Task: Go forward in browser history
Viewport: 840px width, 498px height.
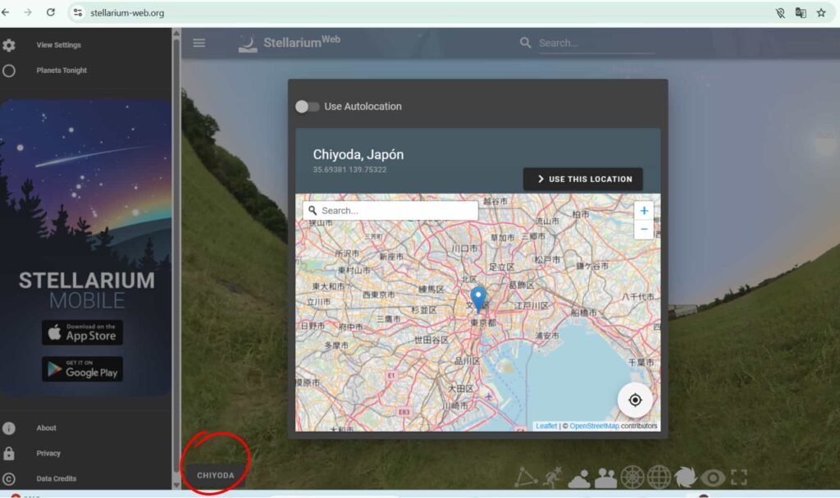Action: [28, 12]
